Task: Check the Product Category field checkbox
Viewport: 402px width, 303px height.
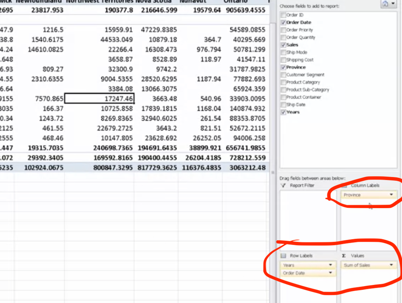Action: pyautogui.click(x=283, y=82)
